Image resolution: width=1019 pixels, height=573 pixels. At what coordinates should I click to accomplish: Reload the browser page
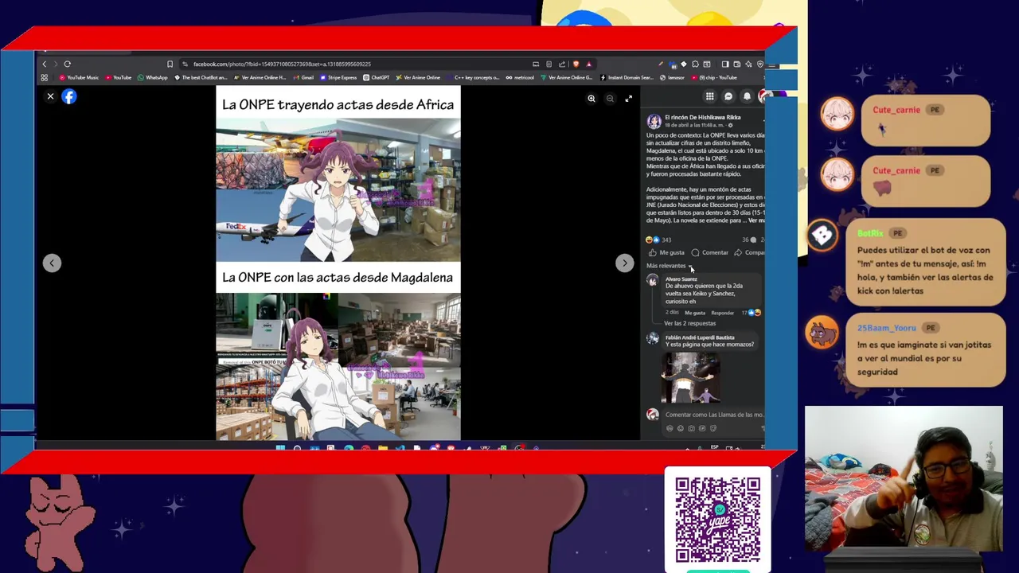click(x=67, y=64)
